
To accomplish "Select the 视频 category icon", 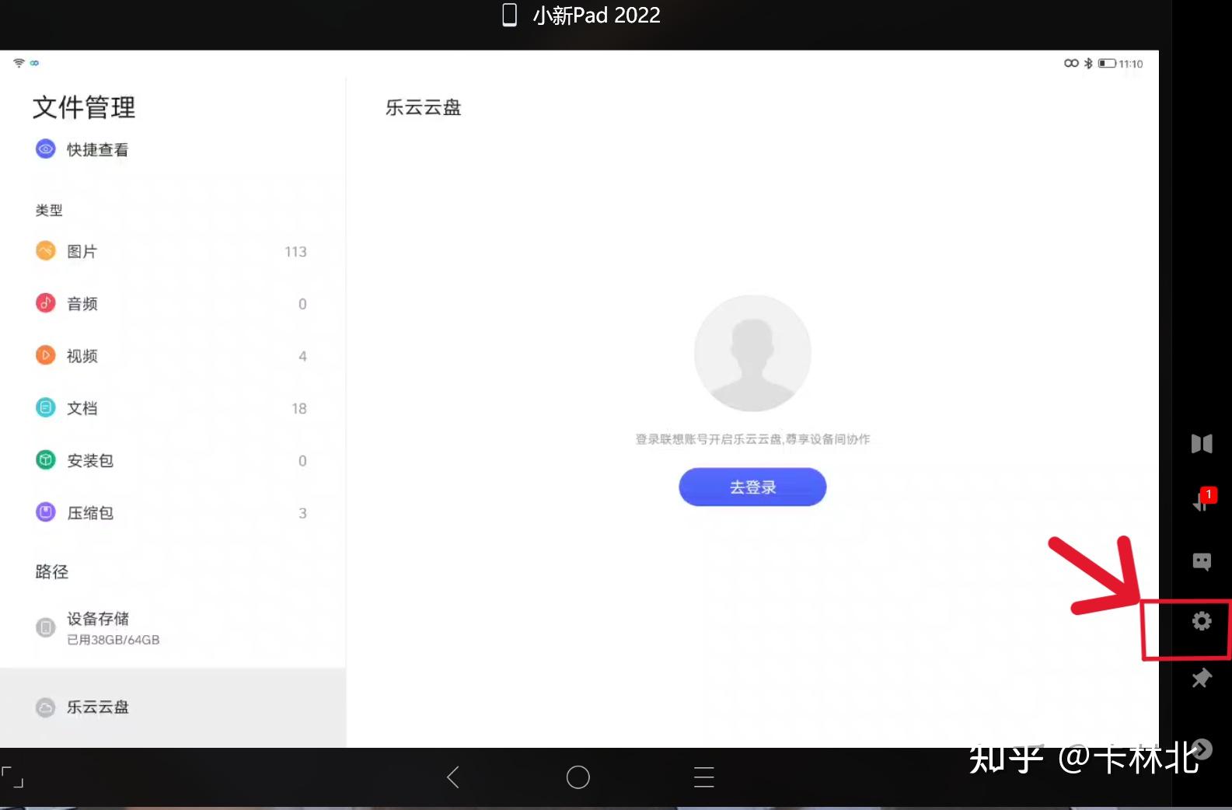I will pos(46,355).
